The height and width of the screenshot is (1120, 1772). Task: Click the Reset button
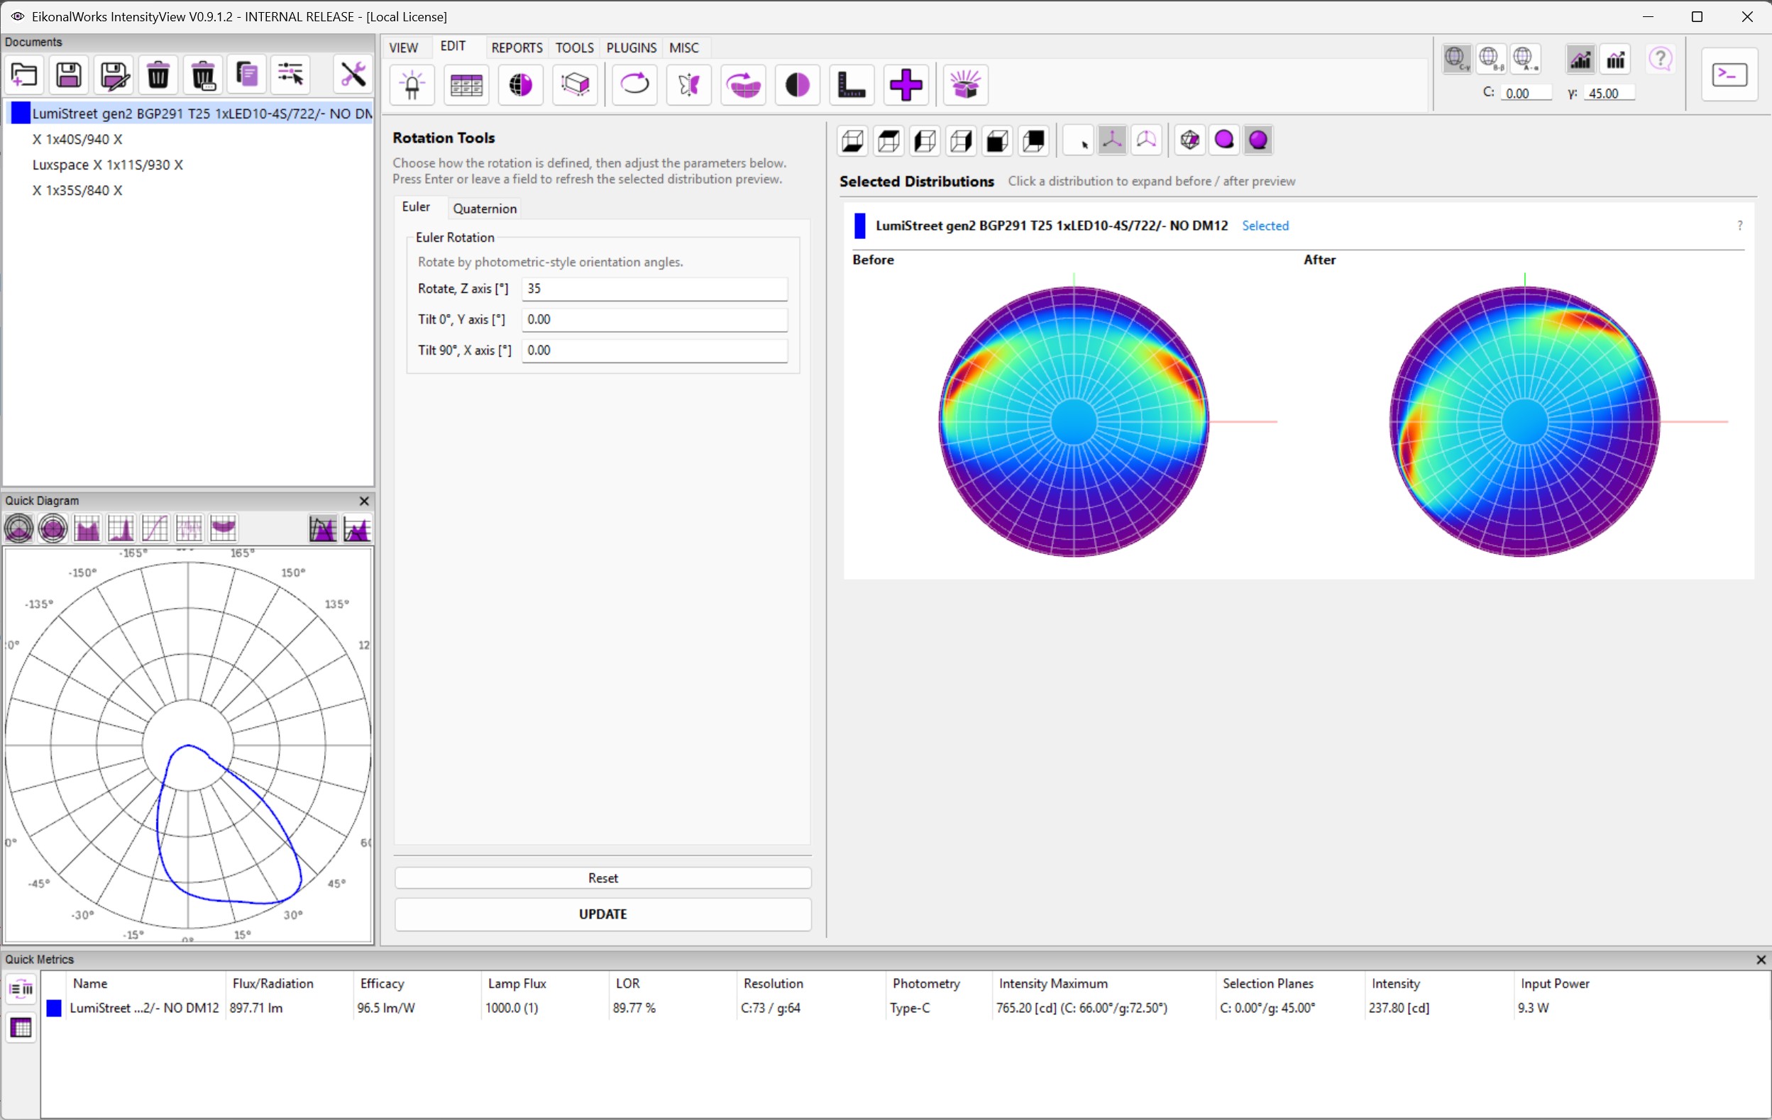coord(603,878)
